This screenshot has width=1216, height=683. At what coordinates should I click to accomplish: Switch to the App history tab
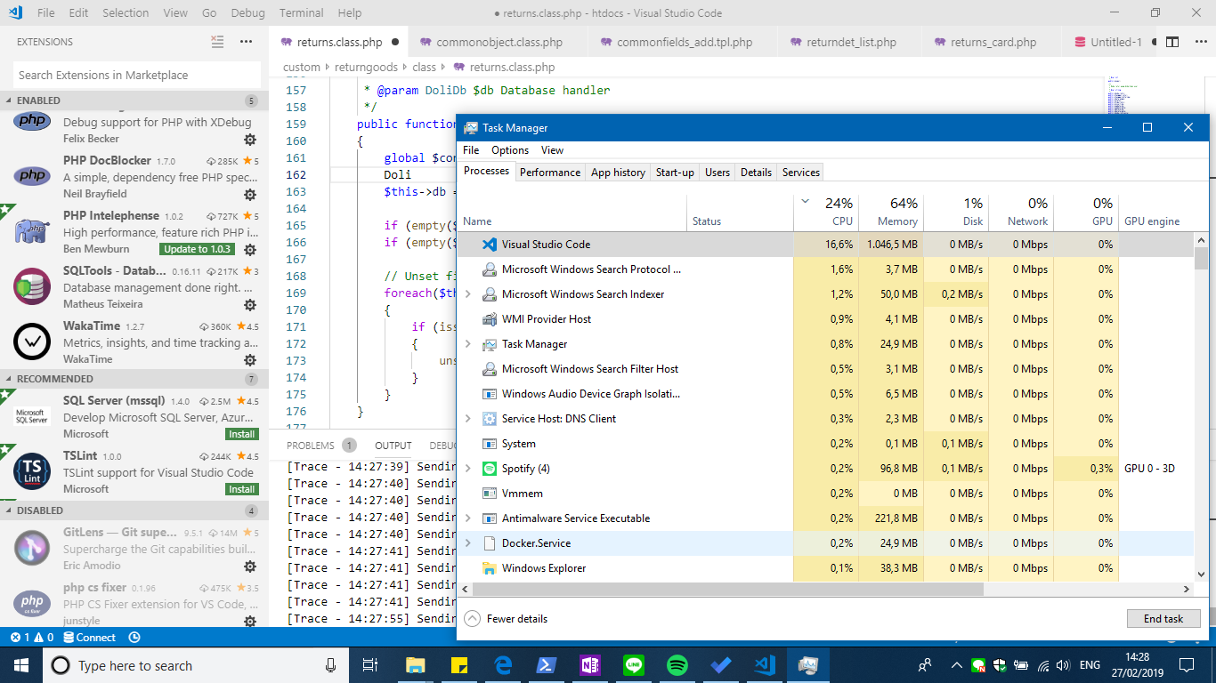click(618, 173)
